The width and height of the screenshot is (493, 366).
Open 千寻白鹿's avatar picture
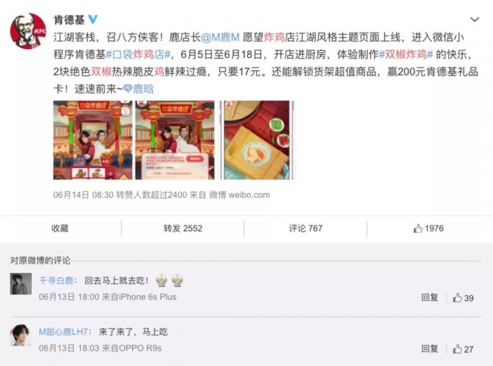21,283
